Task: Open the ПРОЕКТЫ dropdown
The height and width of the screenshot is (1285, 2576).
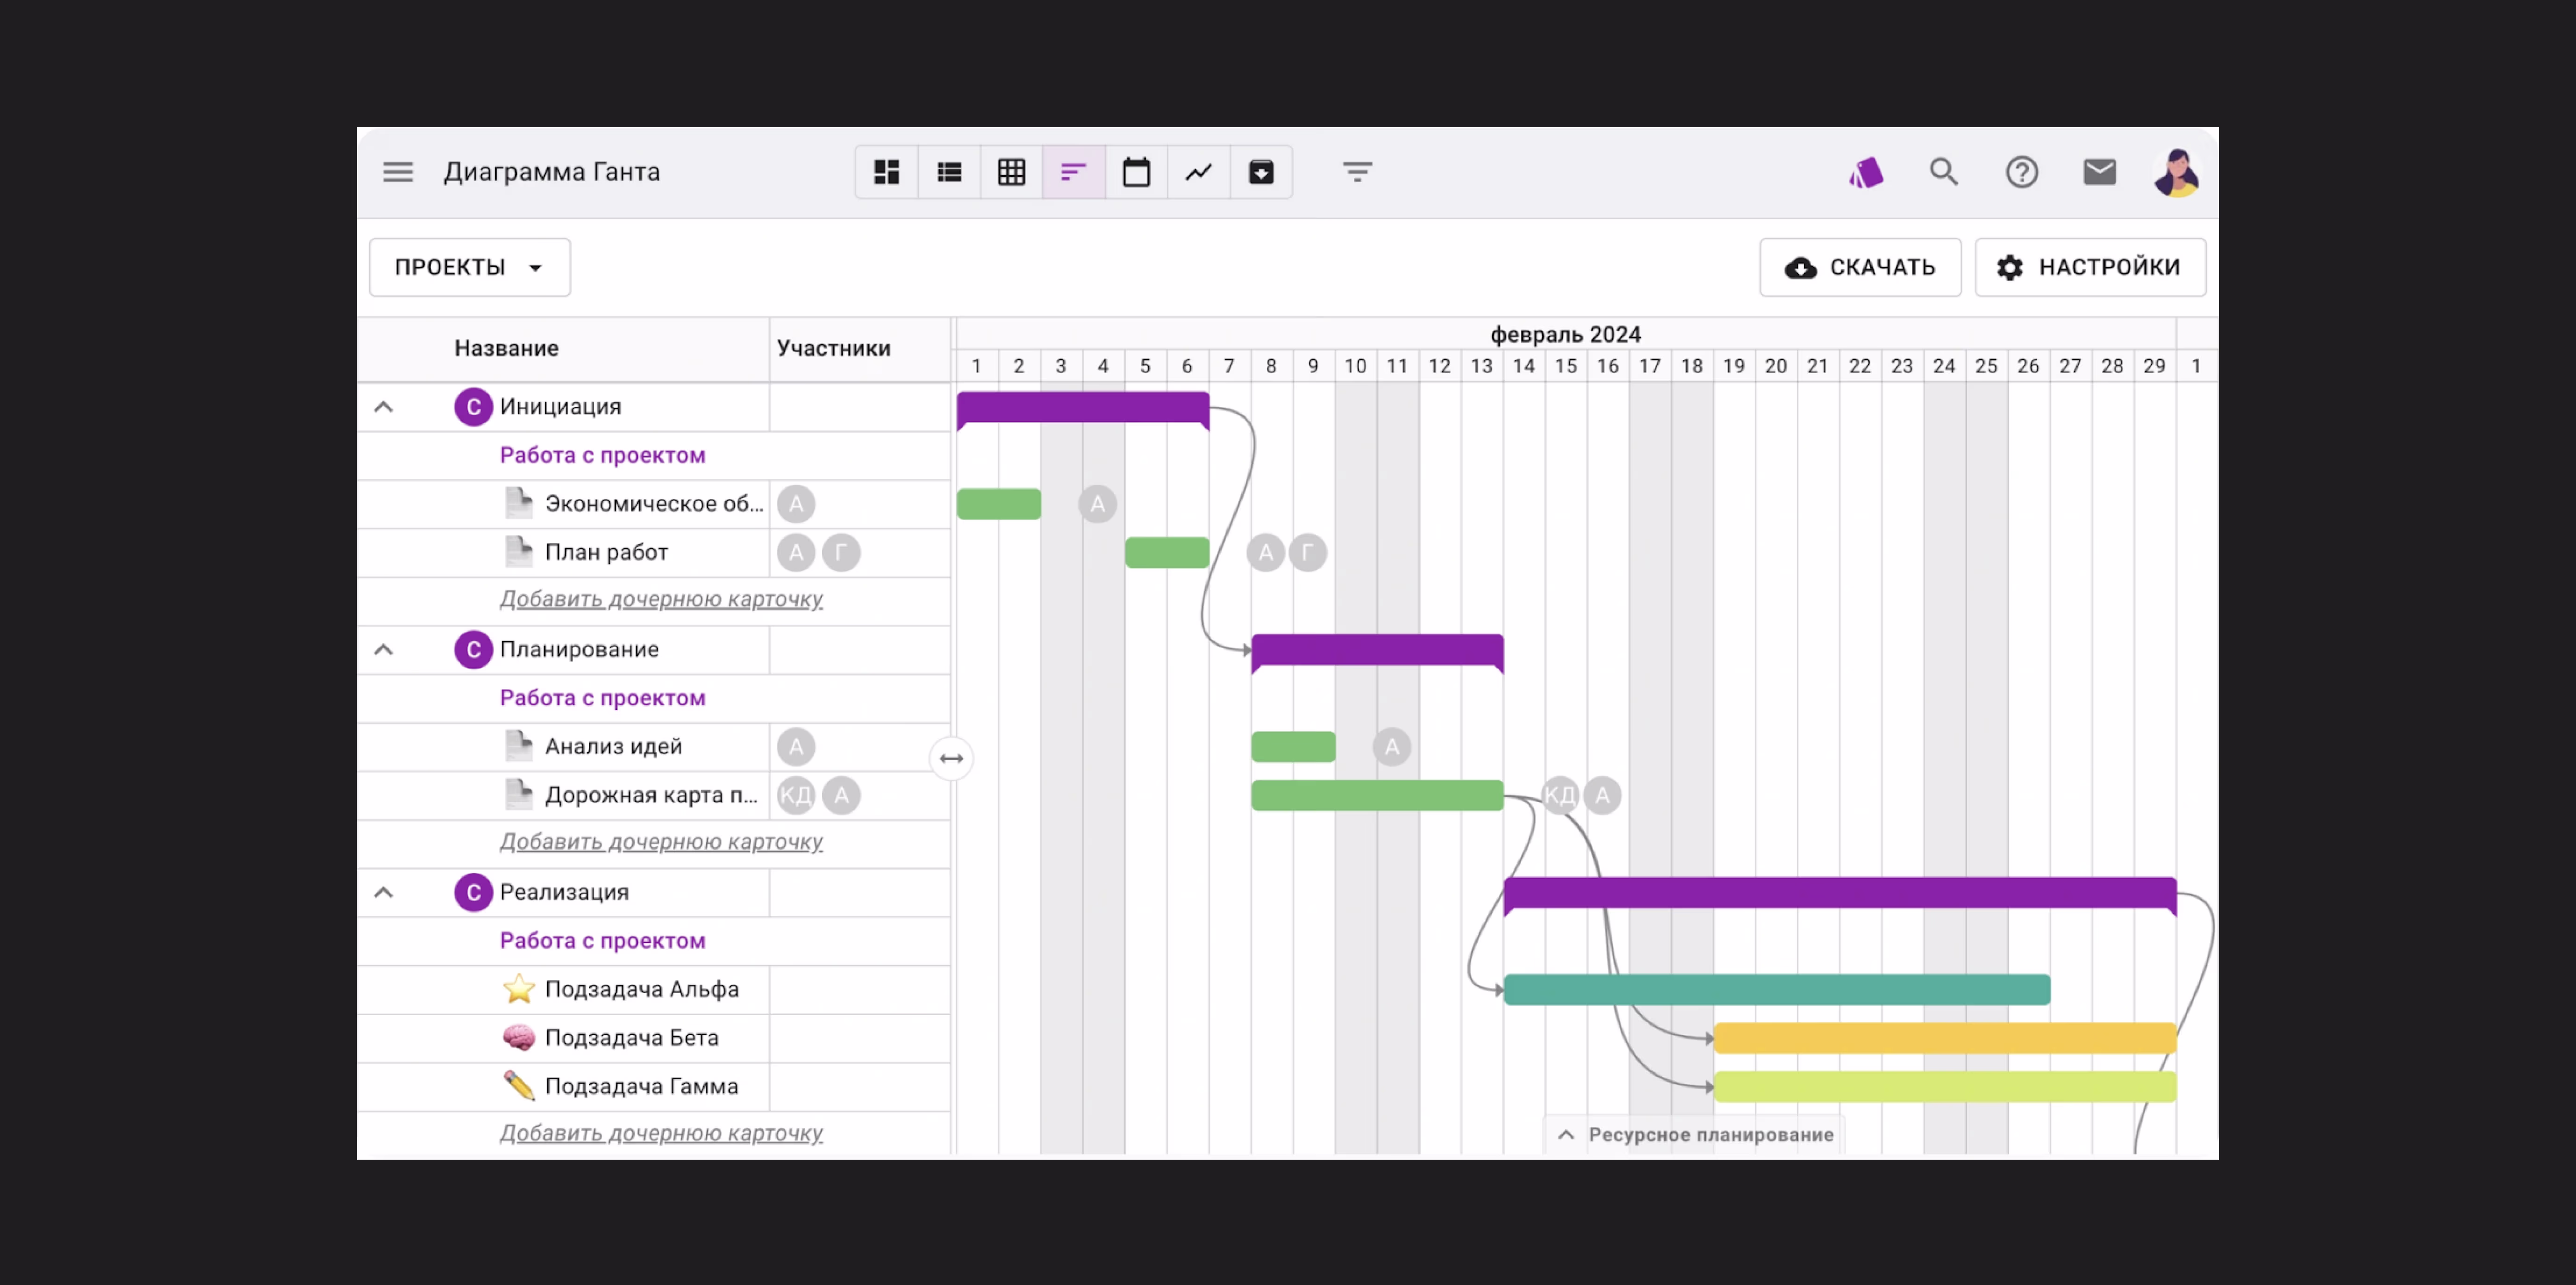Action: (x=469, y=267)
